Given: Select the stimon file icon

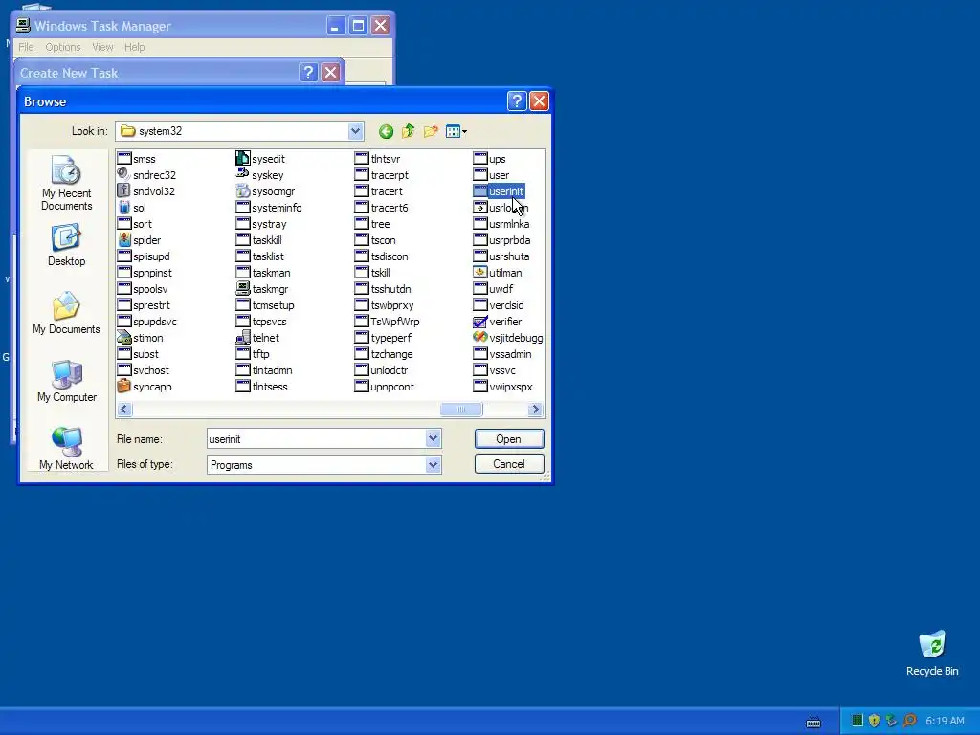Looking at the screenshot, I should click(123, 338).
